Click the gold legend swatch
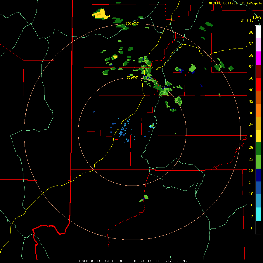Screen dimensions: 263x263 pos(258,124)
